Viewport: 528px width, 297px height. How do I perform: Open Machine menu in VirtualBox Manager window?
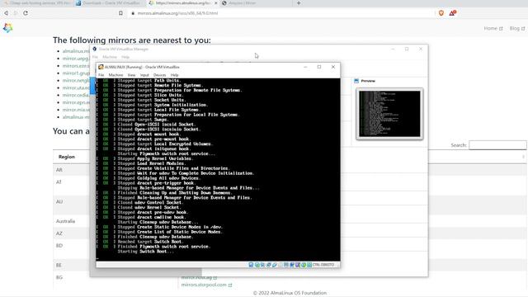[110, 57]
